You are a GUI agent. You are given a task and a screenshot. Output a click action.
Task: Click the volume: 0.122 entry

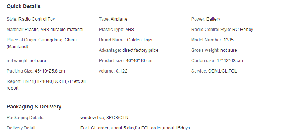point(113,71)
